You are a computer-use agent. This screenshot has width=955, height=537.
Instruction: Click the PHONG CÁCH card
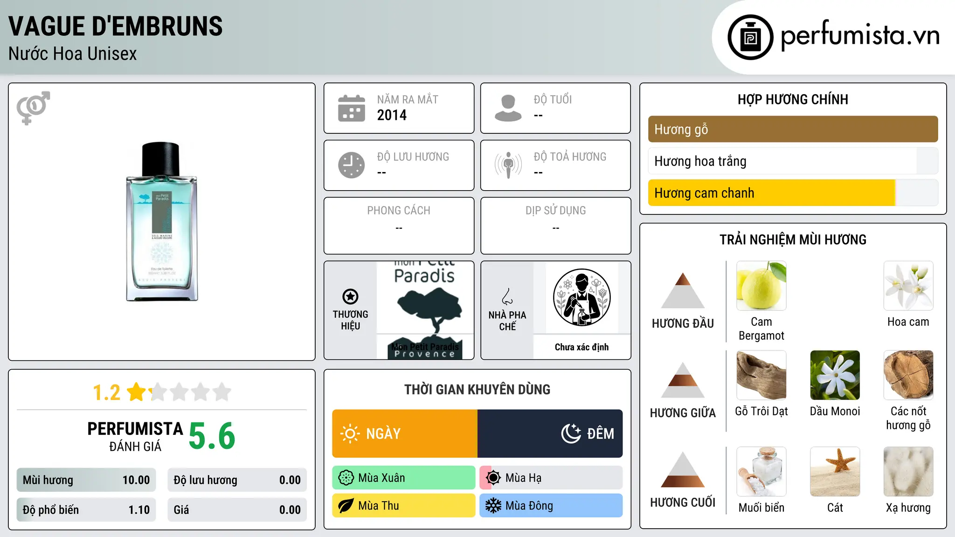coord(399,226)
